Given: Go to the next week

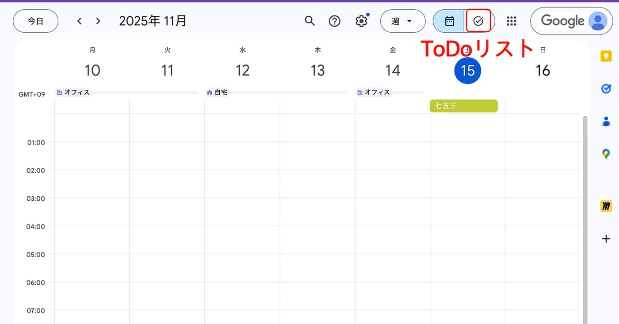Looking at the screenshot, I should pos(98,21).
